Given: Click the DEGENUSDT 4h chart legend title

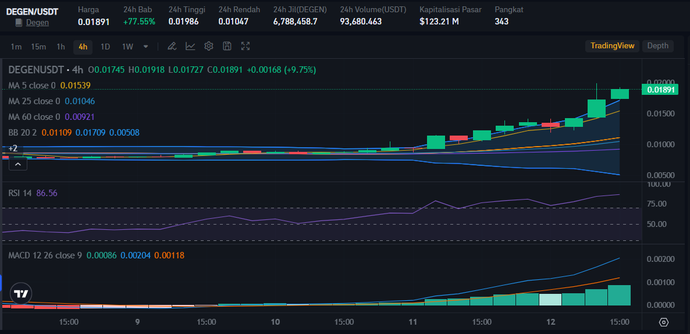Looking at the screenshot, I should coord(46,69).
